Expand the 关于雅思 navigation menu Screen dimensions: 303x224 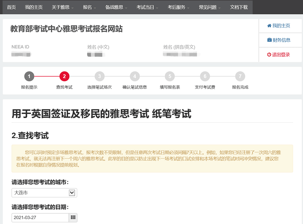pyautogui.click(x=62, y=7)
